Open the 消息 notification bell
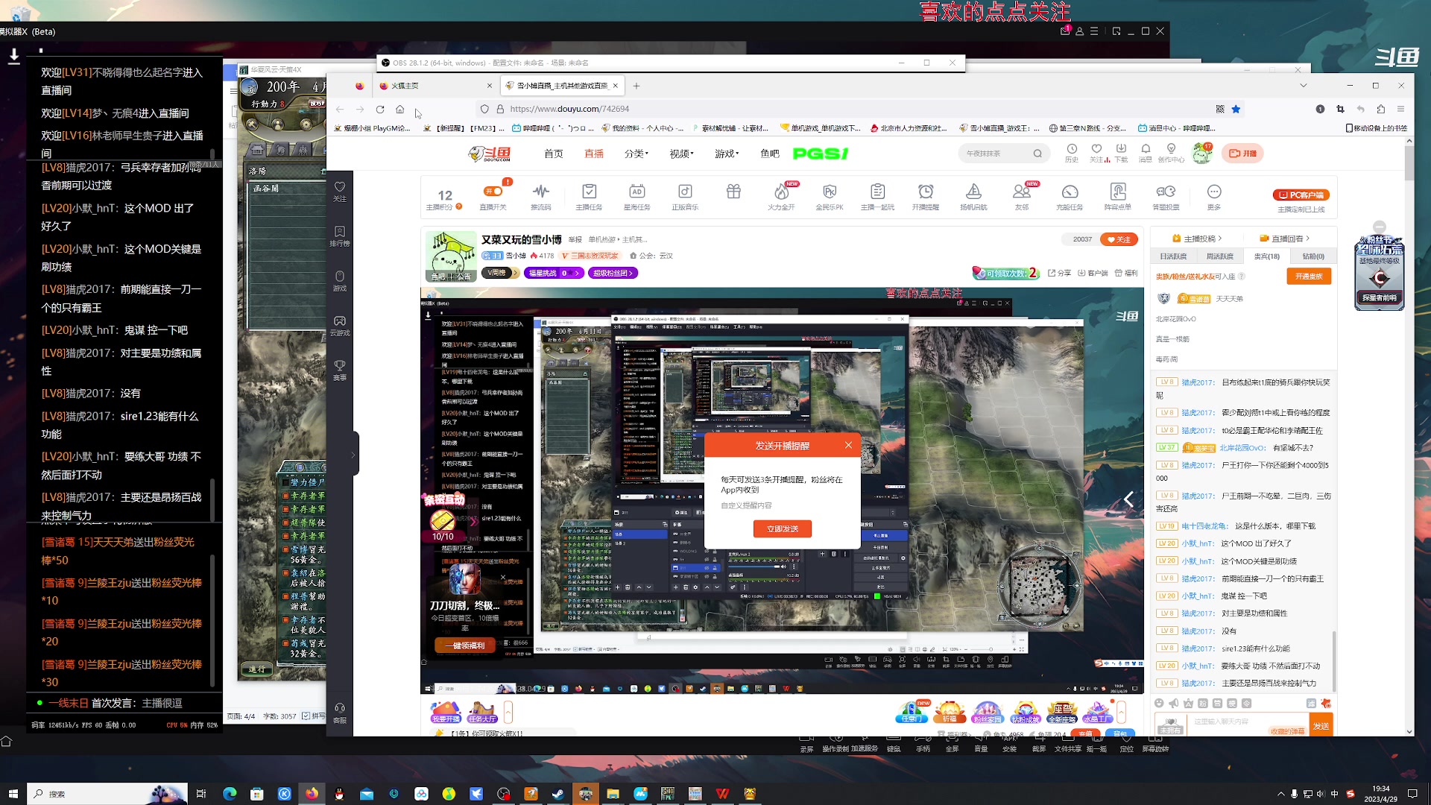1431x805 pixels. click(1146, 149)
